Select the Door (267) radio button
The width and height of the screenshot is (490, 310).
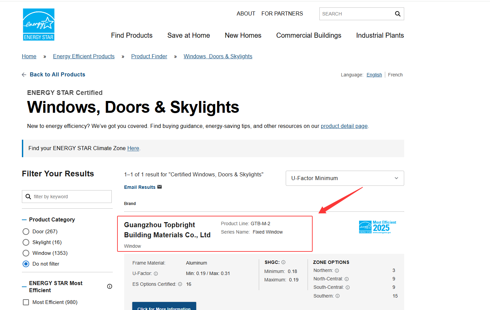coord(26,232)
